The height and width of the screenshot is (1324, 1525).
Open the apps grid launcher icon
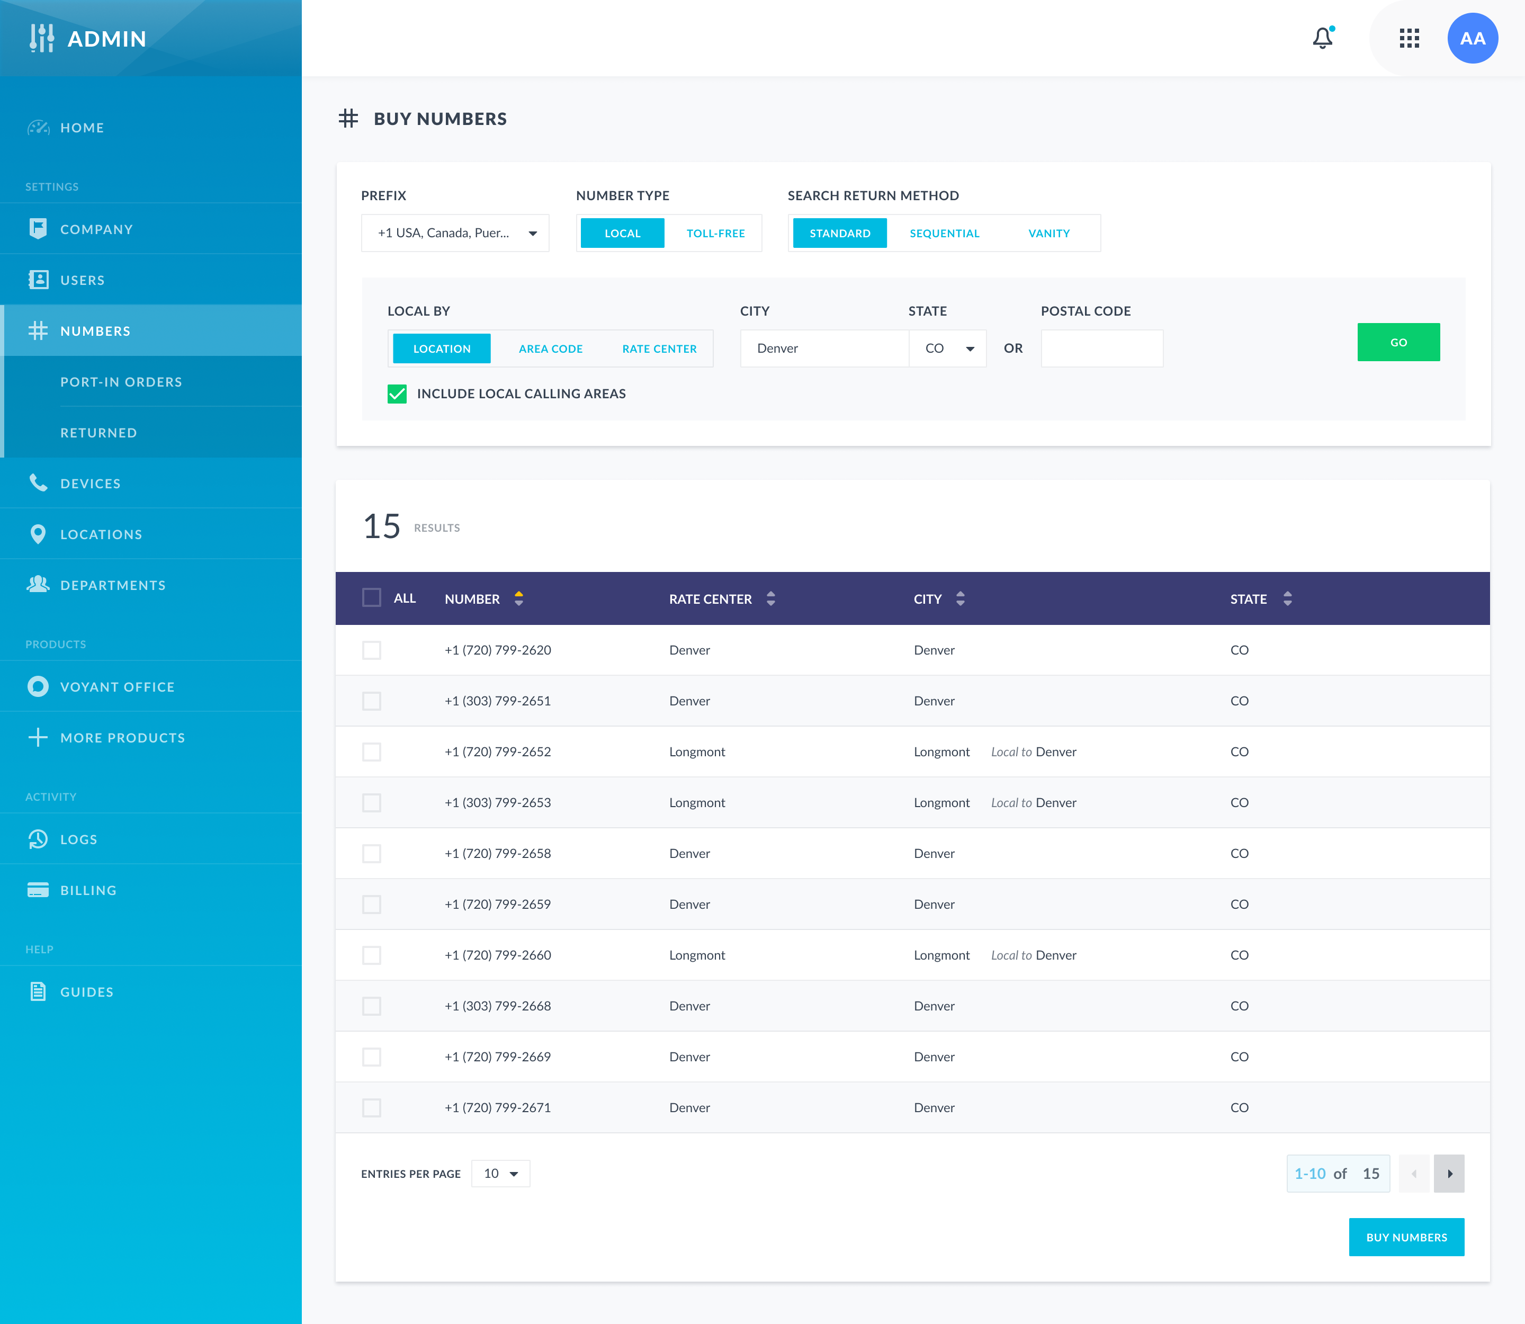1409,39
